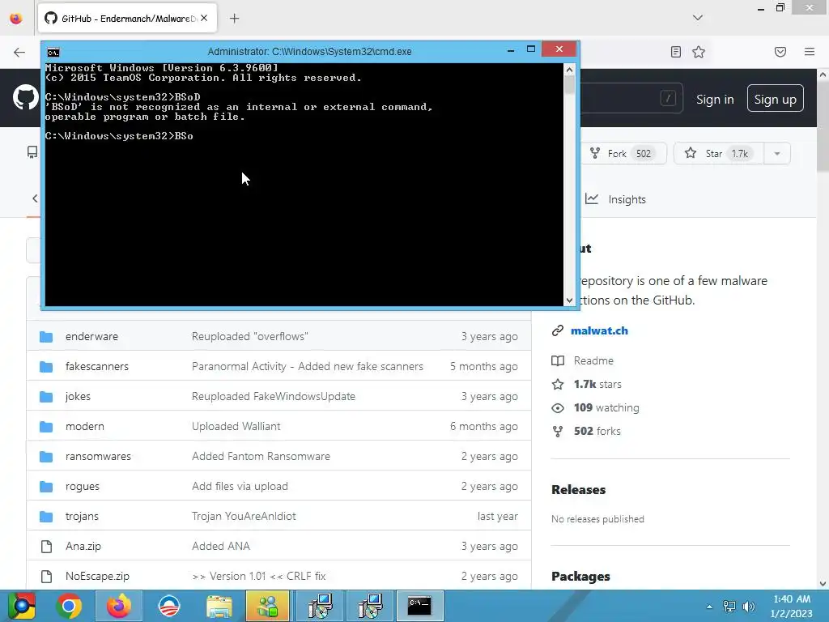Open commit Reuploaded "overflows"

click(249, 336)
